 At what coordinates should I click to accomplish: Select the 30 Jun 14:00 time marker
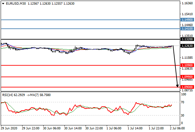[73, 128]
